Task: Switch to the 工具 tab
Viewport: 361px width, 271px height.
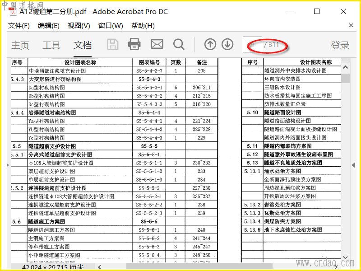Action: [x=51, y=45]
